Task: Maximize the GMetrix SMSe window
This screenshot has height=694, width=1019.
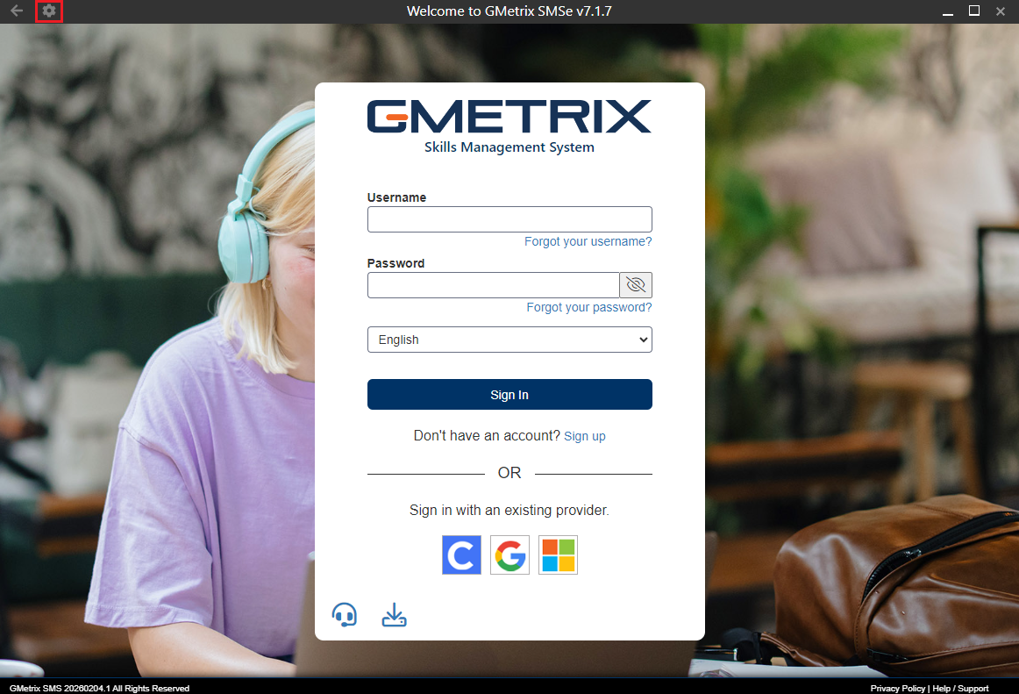Action: point(974,11)
